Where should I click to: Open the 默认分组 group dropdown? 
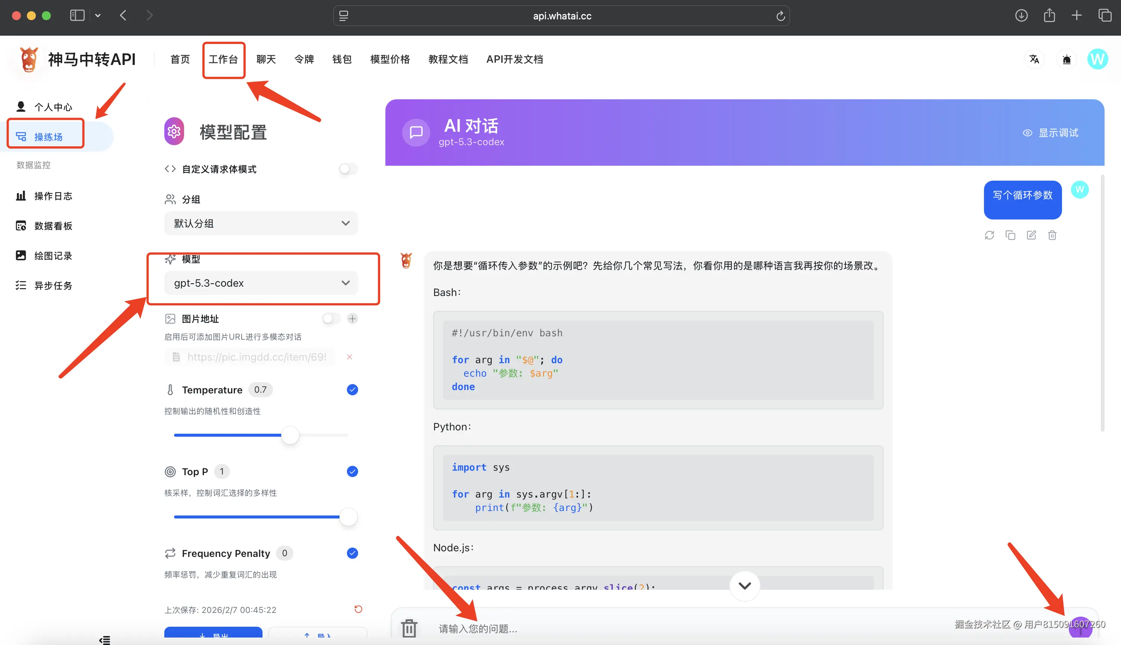(261, 223)
